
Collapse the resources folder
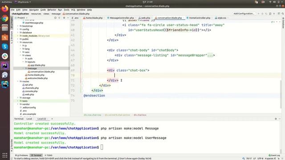pyautogui.click(x=18, y=42)
